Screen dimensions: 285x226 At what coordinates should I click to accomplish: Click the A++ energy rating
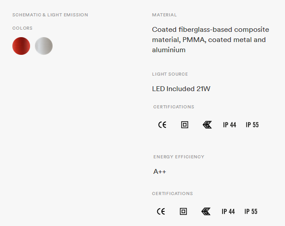coord(160,172)
